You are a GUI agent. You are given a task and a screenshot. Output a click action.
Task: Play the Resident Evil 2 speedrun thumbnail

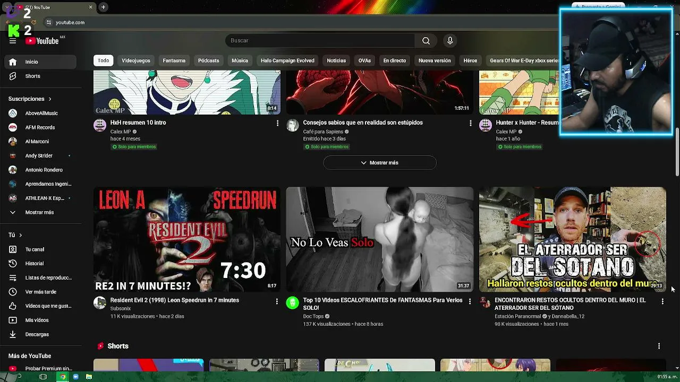[x=187, y=239]
